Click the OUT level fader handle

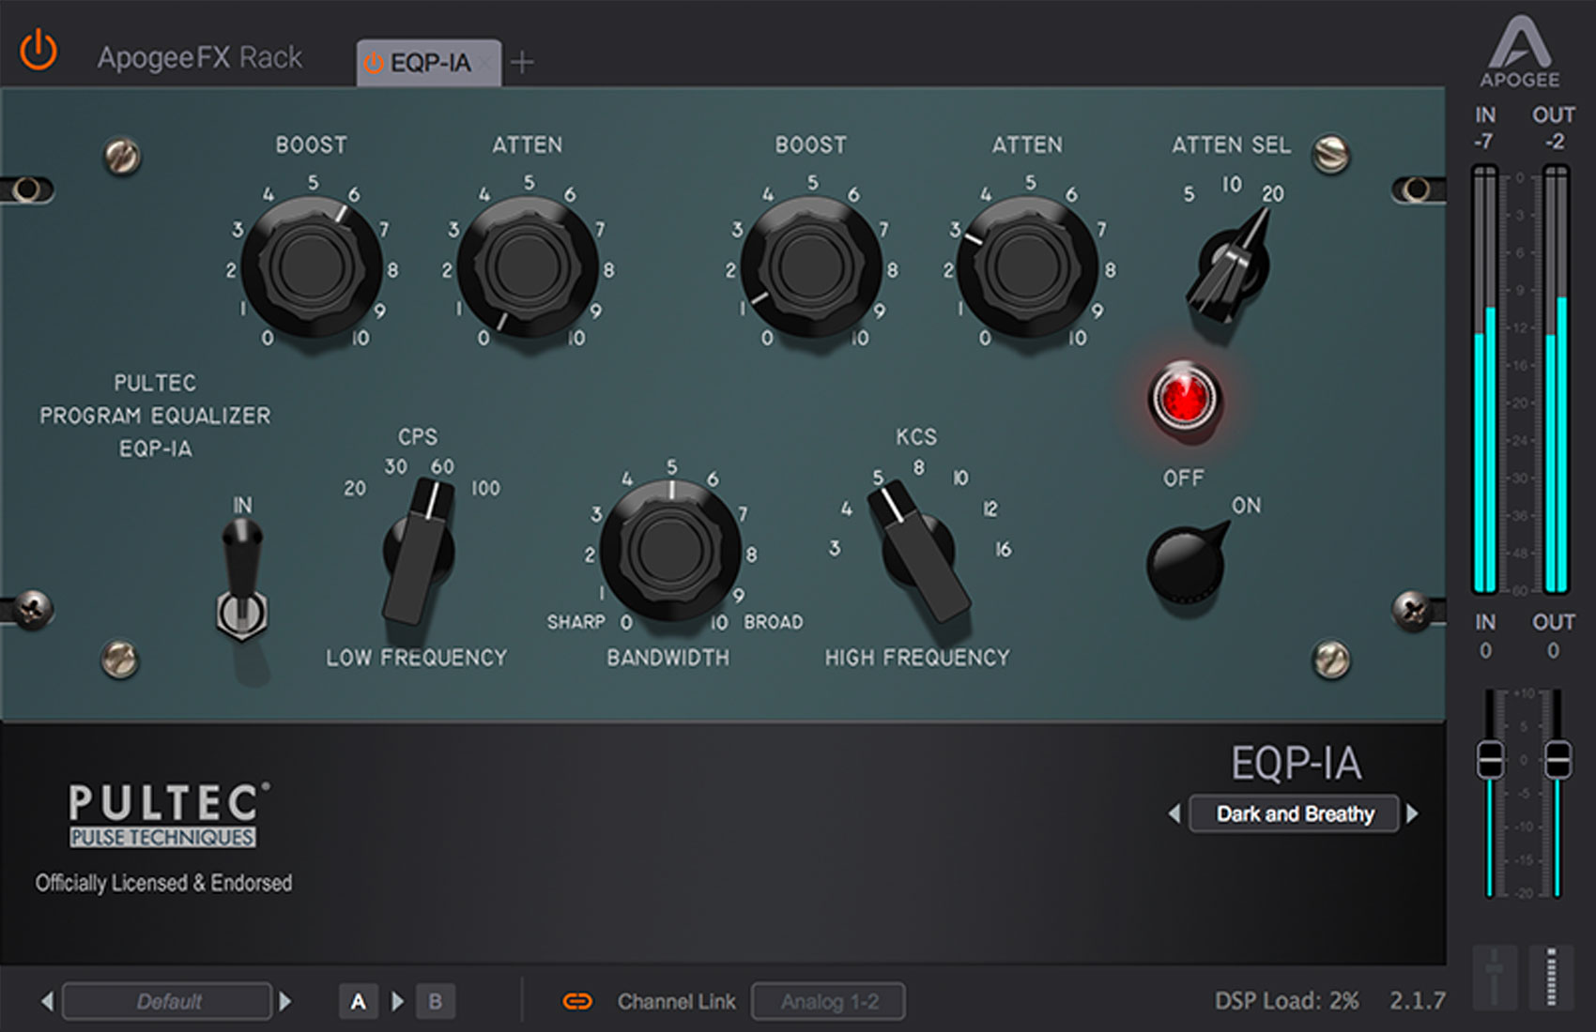[x=1558, y=759]
